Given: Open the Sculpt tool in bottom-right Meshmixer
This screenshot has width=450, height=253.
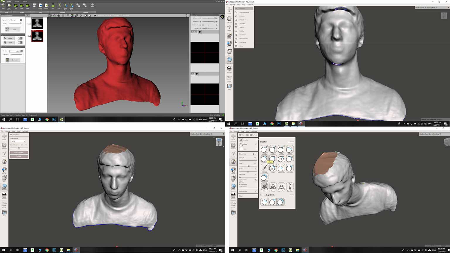Looking at the screenshot, I should pos(233,162).
